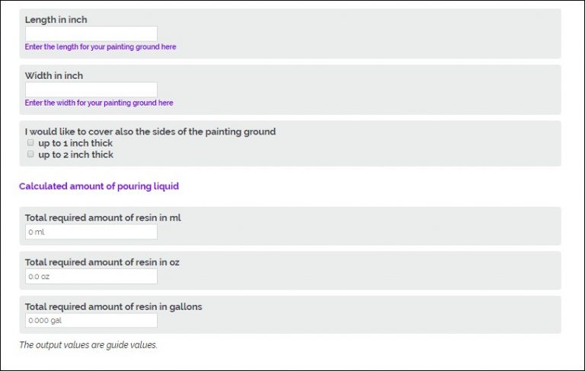Click the "cover also the sides" question text
585x371 pixels.
click(x=150, y=132)
